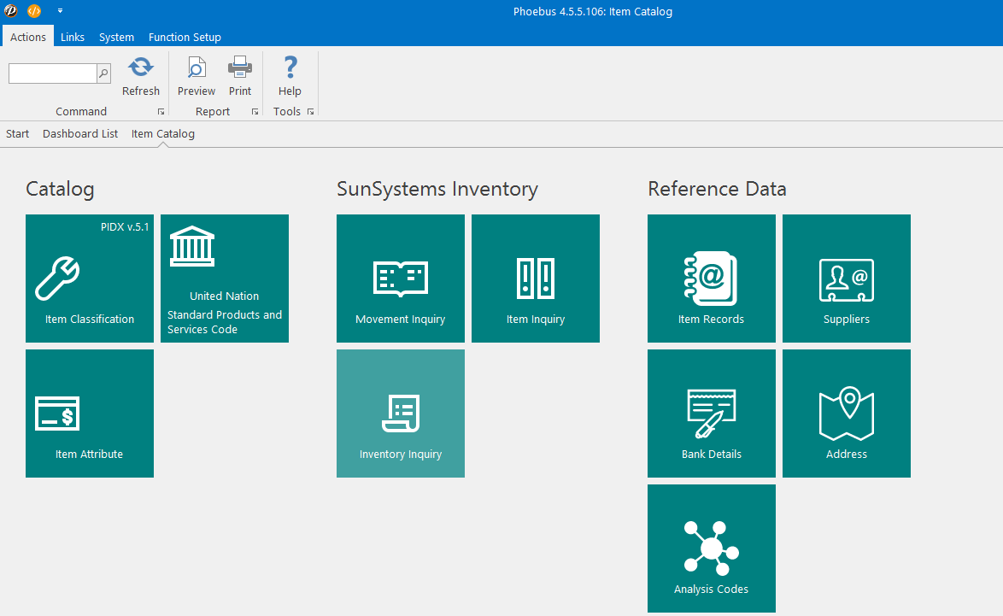Viewport: 1003px width, 616px height.
Task: Switch to the Dashboard List tab
Action: 80,133
